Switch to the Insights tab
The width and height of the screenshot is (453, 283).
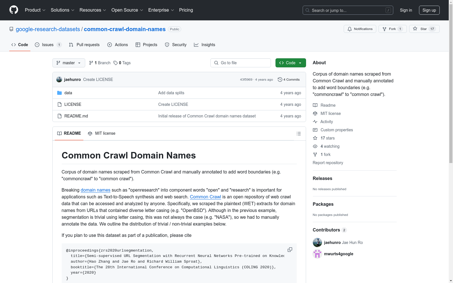click(205, 45)
